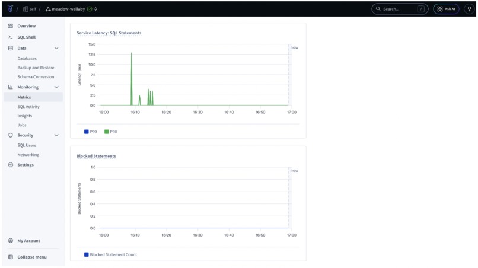Open Overview in the sidebar
This screenshot has height=268, width=478.
pos(27,26)
